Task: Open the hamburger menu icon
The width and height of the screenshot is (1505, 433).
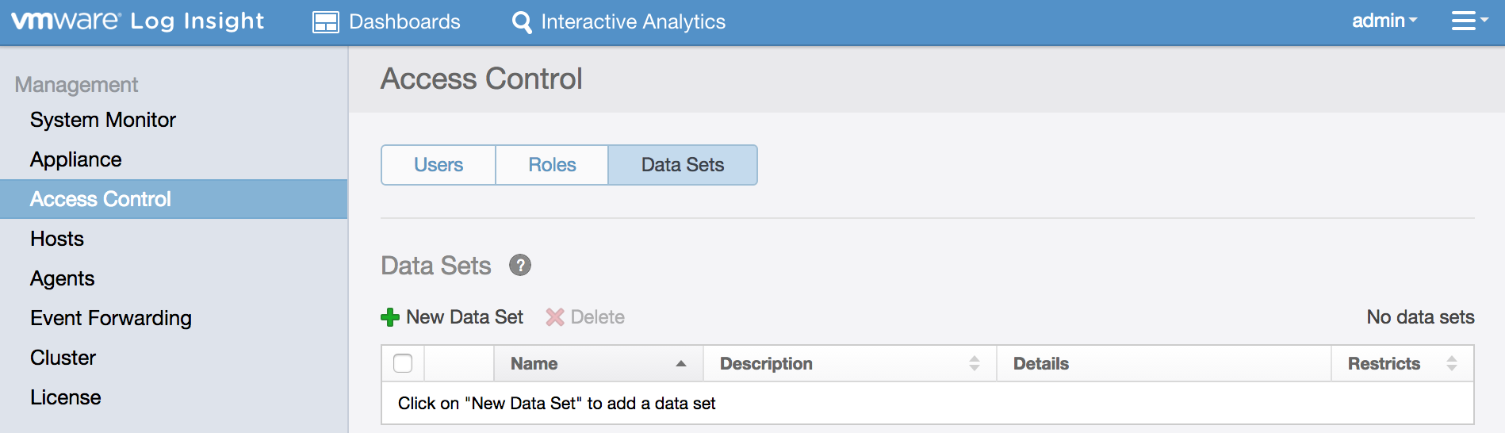Action: click(x=1464, y=21)
